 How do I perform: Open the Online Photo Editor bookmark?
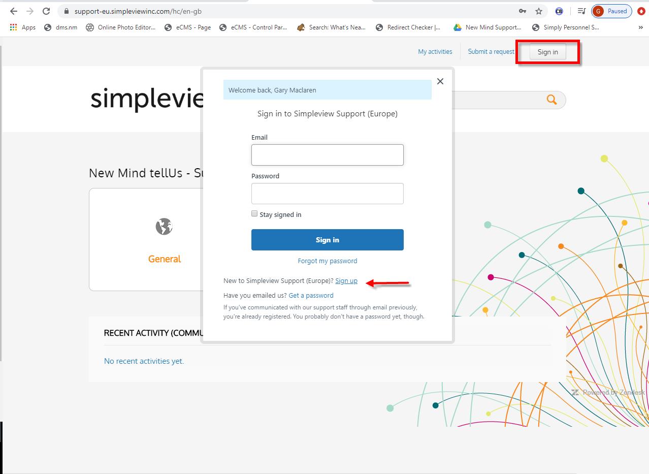[x=121, y=27]
